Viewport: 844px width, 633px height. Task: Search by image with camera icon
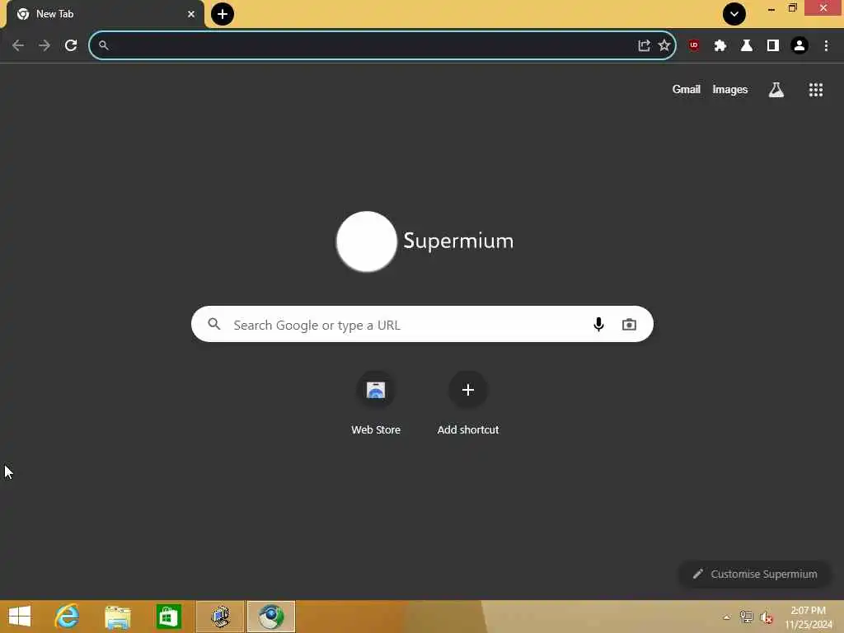pyautogui.click(x=629, y=324)
